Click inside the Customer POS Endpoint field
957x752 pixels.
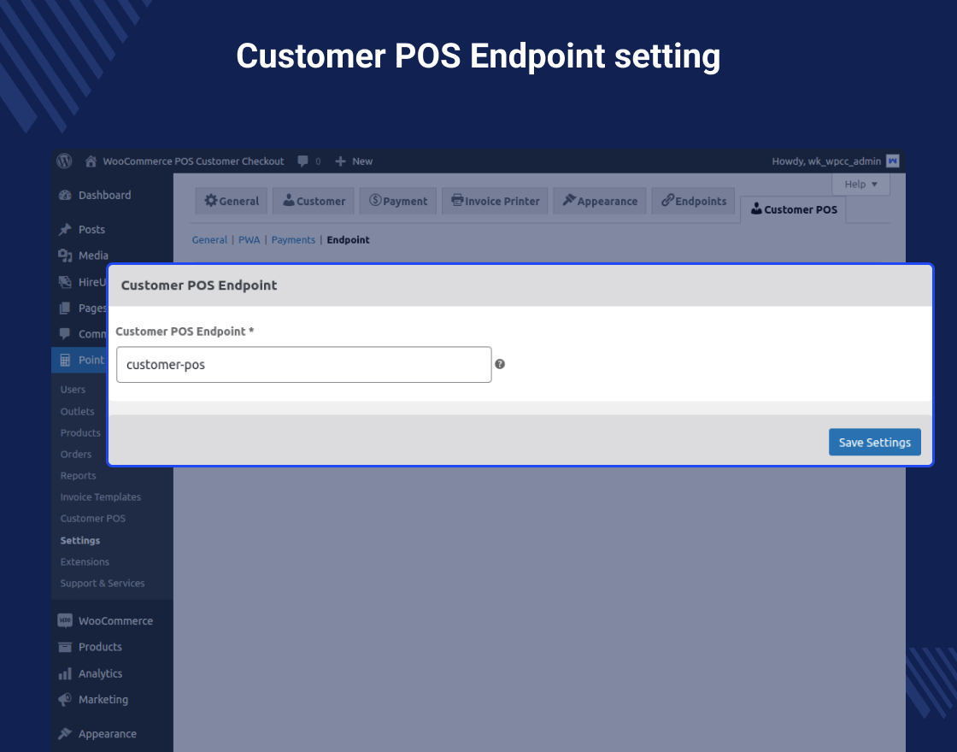303,364
